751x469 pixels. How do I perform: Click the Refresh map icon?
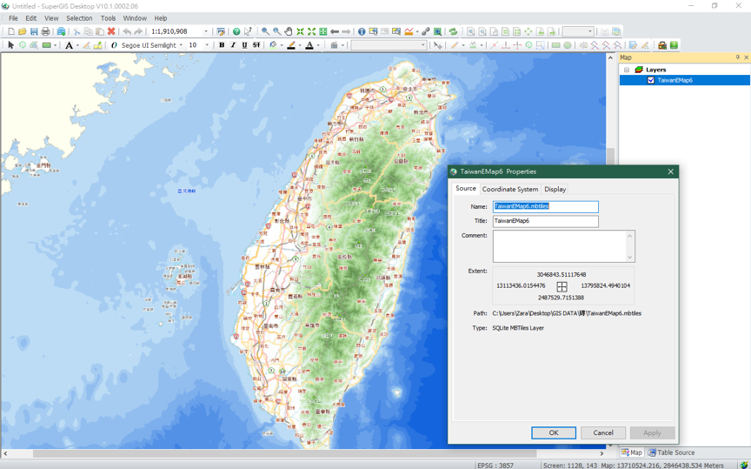coord(453,31)
